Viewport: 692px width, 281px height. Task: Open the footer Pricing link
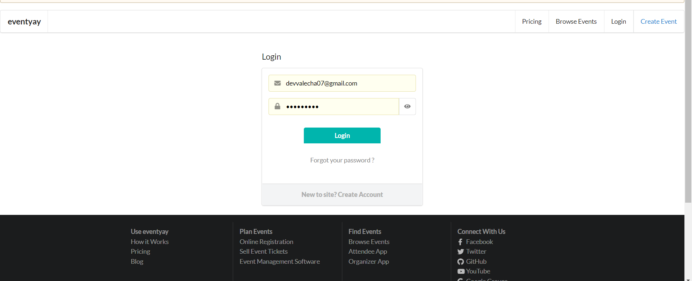coord(140,252)
